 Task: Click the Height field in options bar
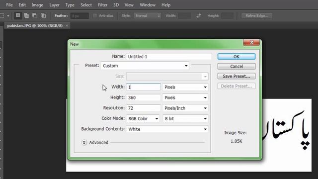tap(228, 15)
